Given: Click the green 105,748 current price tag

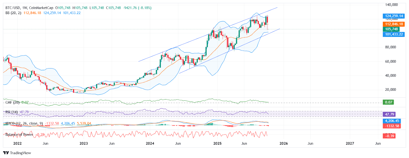Looking at the screenshot, I should (391, 29).
